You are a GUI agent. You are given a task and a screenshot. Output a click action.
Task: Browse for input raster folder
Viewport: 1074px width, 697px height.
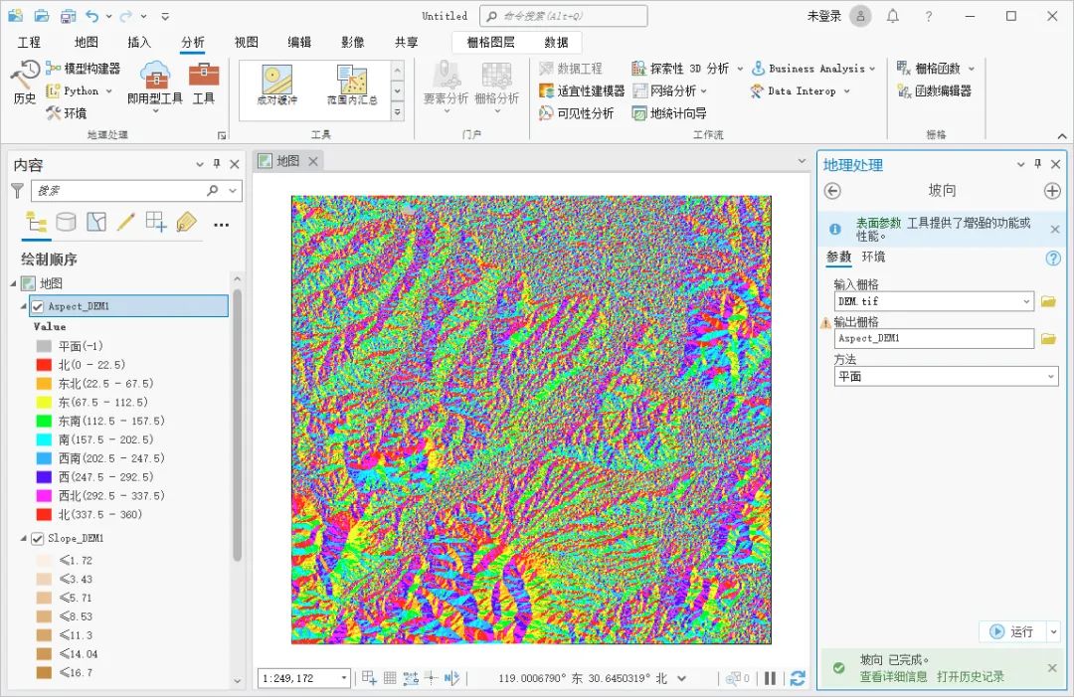(x=1049, y=301)
